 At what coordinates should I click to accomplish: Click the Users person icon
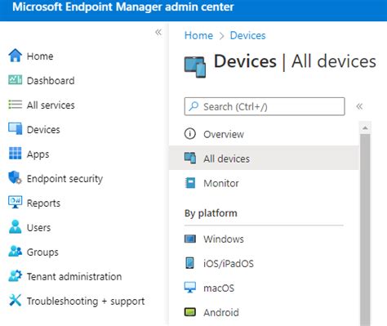click(x=15, y=226)
